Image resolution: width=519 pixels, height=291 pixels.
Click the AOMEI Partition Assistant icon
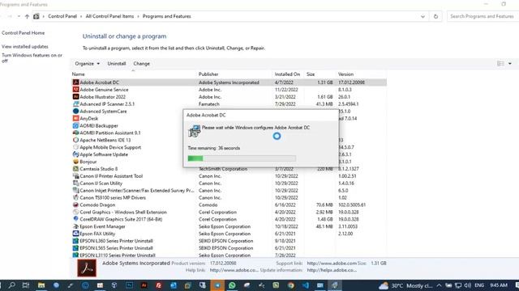coord(75,133)
